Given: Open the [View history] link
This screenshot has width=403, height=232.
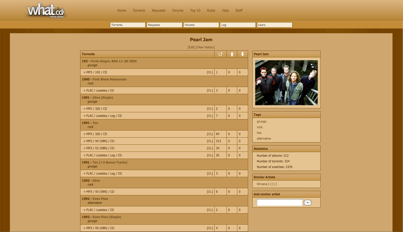Looking at the screenshot, I should coord(205,47).
